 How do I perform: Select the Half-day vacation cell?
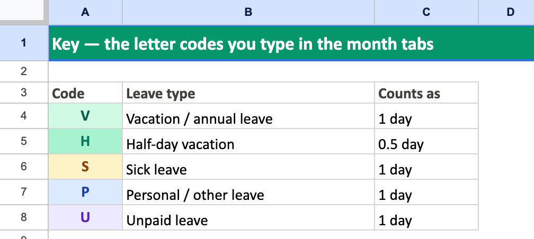248,141
